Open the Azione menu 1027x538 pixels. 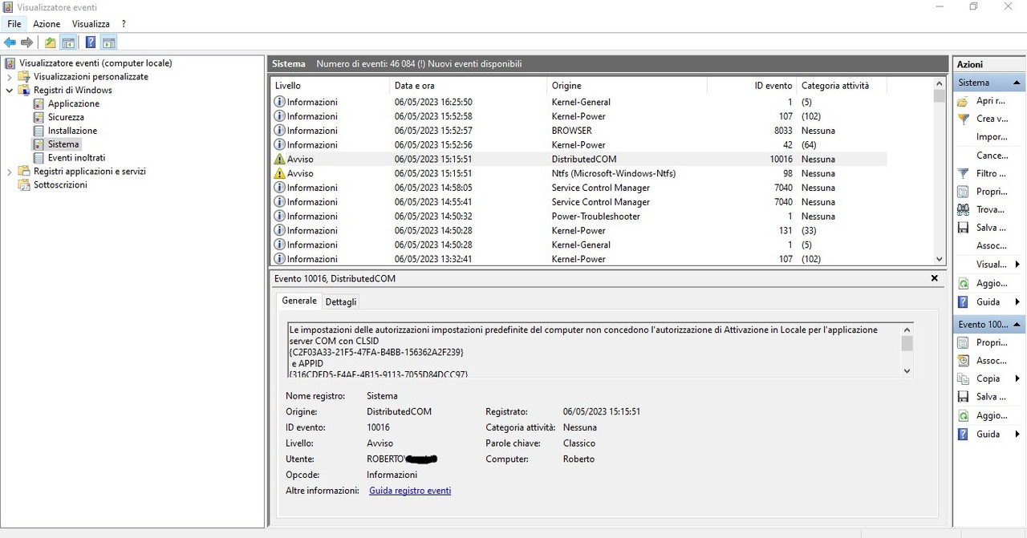(x=47, y=24)
